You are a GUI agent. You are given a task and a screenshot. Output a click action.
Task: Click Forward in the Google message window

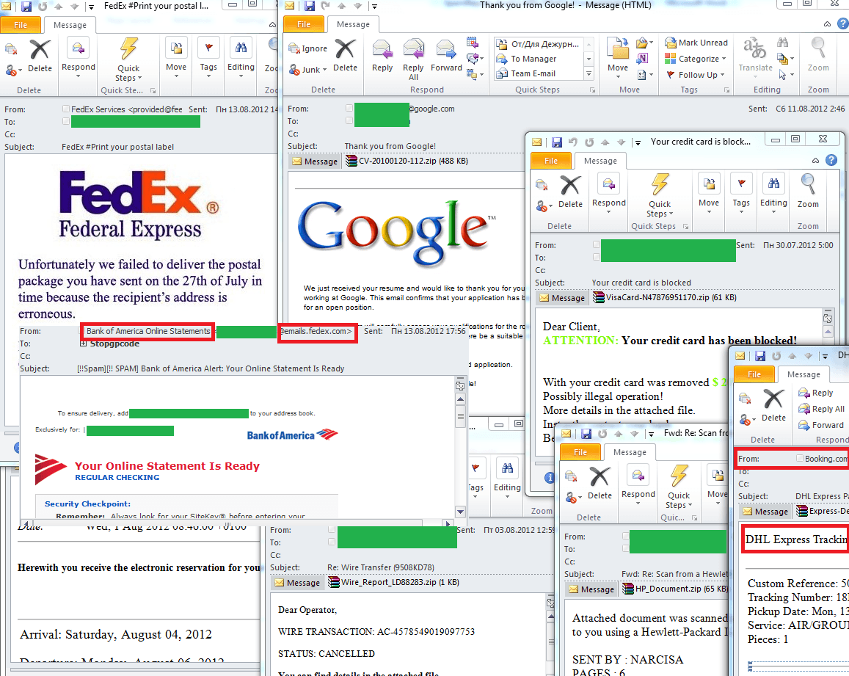click(x=446, y=56)
